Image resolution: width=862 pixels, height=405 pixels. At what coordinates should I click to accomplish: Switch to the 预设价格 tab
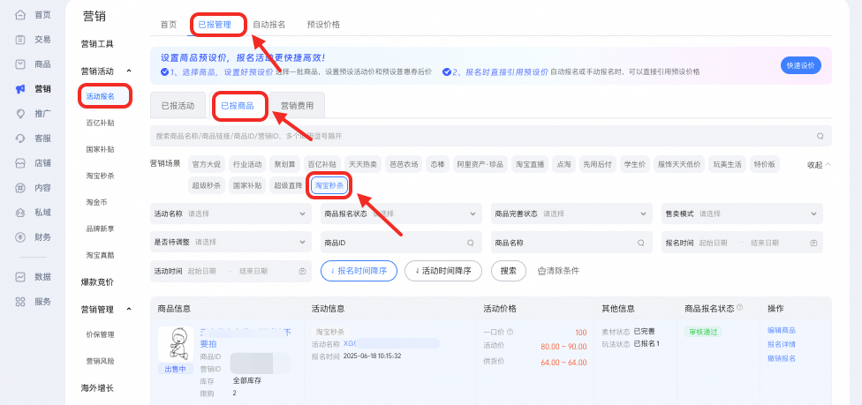(323, 25)
